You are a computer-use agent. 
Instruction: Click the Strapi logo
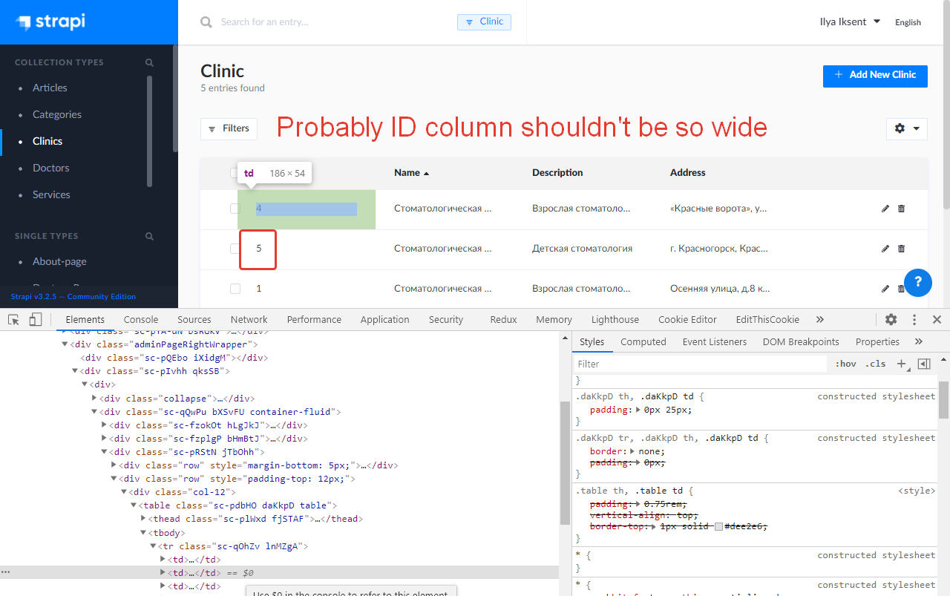point(50,22)
